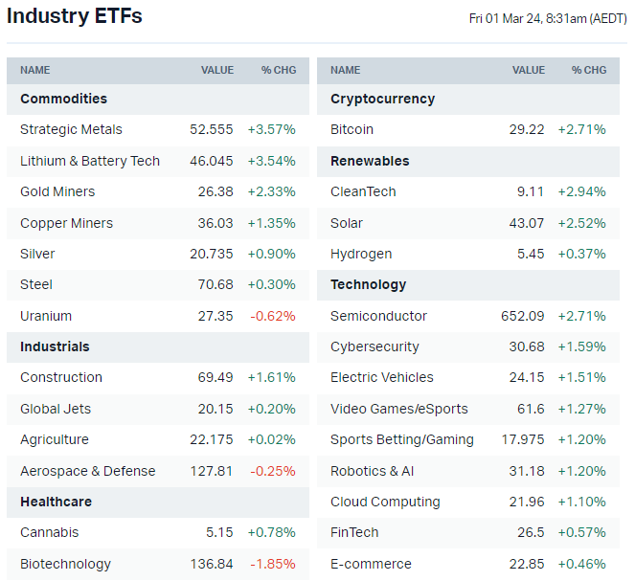Click the Strategic Metals ETF link
Image resolution: width=635 pixels, height=581 pixels.
pos(71,129)
